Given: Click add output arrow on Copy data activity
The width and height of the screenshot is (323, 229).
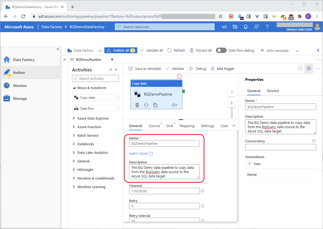Looking at the screenshot, I should (x=174, y=105).
